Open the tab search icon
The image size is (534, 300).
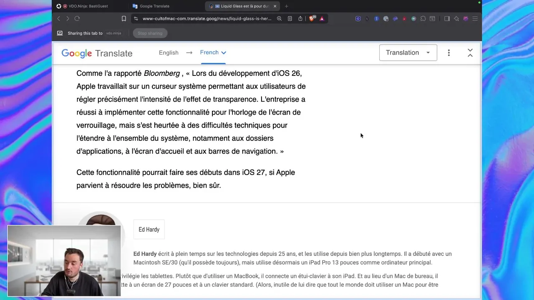[x=432, y=19]
